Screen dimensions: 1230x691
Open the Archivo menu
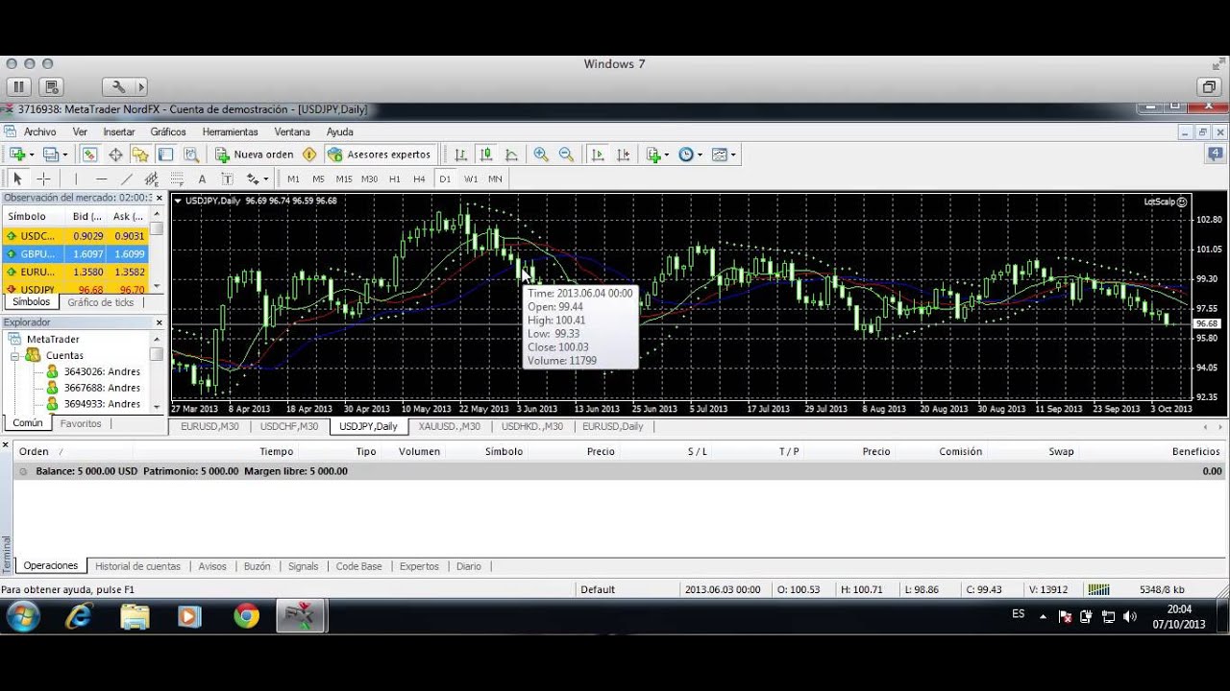40,131
